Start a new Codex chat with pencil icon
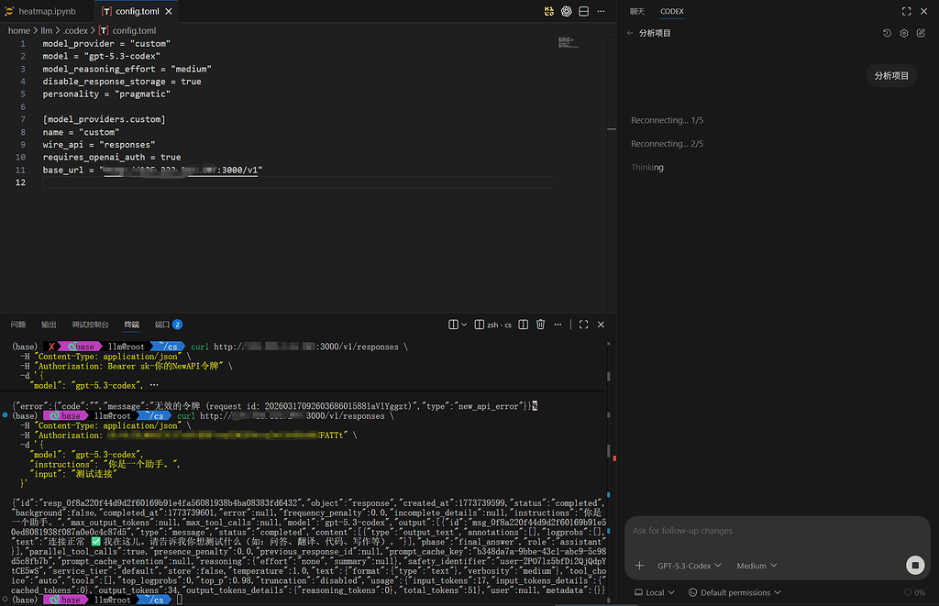This screenshot has height=606, width=939. [921, 33]
